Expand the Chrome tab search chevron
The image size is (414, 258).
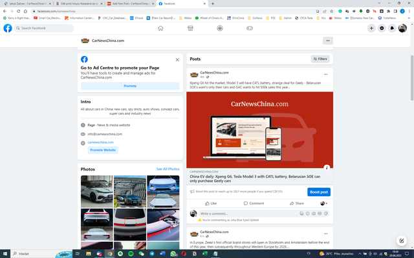379,3
